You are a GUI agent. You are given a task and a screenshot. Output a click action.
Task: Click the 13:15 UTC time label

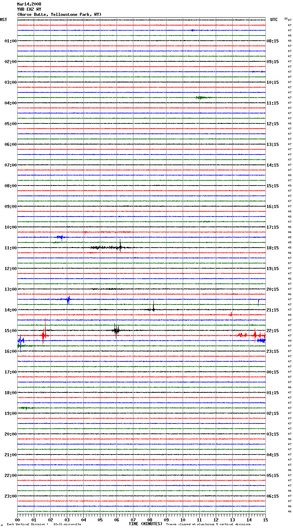[273, 144]
